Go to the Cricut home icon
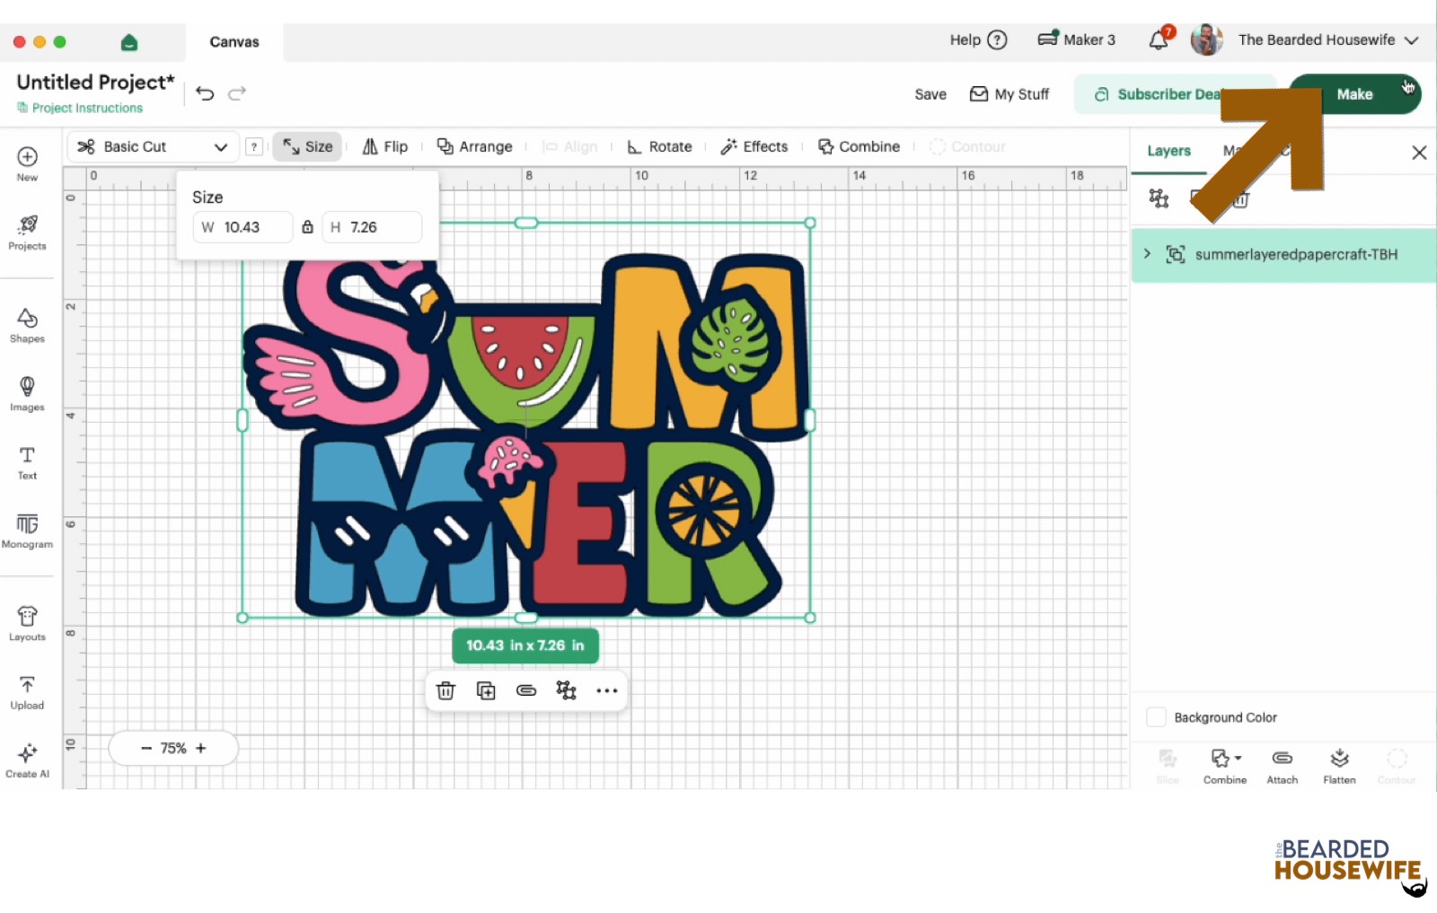Image resolution: width=1437 pixels, height=913 pixels. (128, 42)
